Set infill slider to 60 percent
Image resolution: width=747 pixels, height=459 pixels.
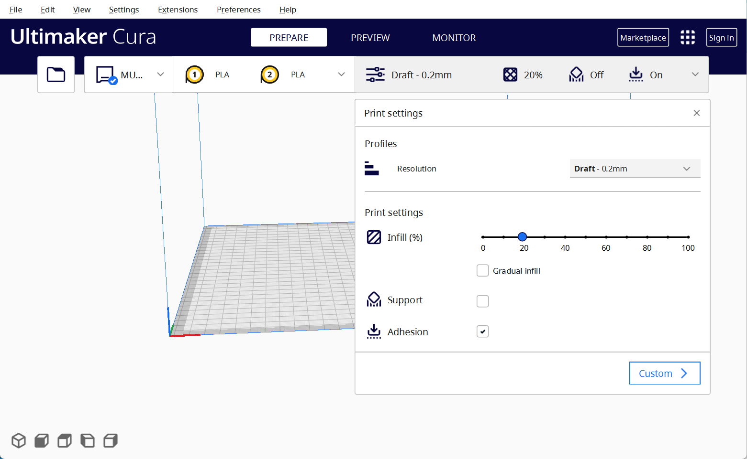click(606, 237)
